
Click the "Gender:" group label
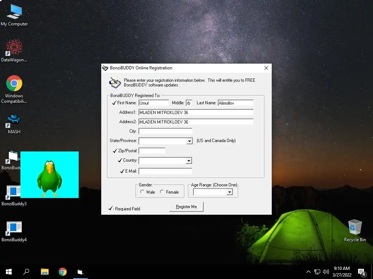(146, 185)
